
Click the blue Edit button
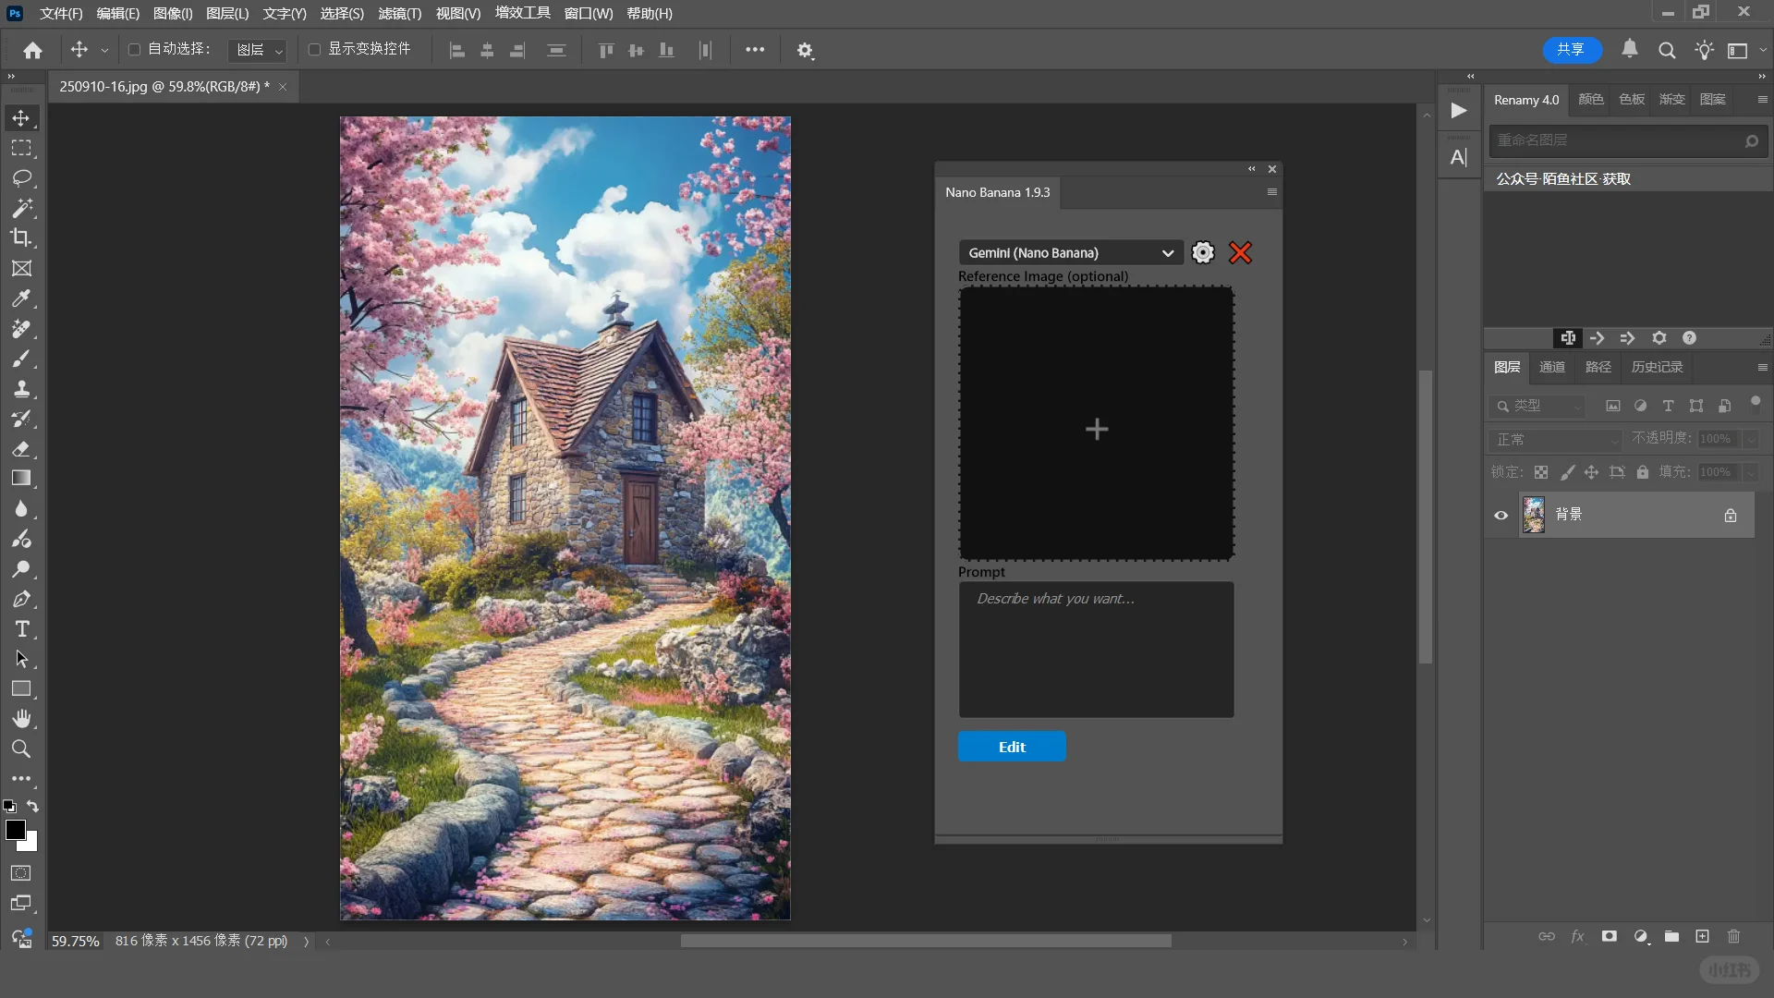pos(1011,747)
